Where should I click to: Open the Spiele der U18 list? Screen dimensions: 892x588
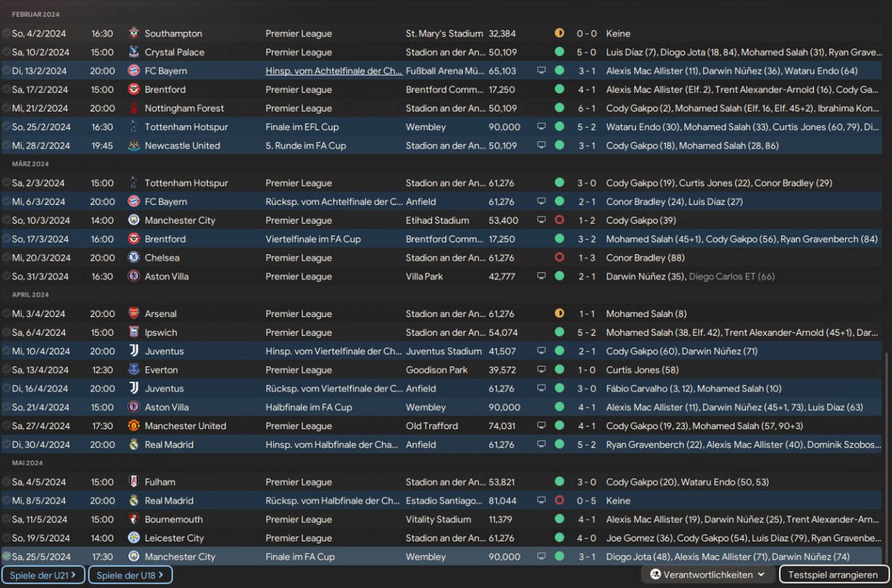coord(130,575)
